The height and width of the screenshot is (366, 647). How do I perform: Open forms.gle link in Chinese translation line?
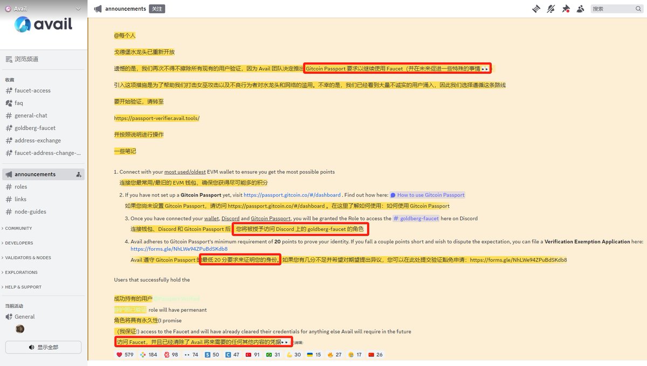518,260
